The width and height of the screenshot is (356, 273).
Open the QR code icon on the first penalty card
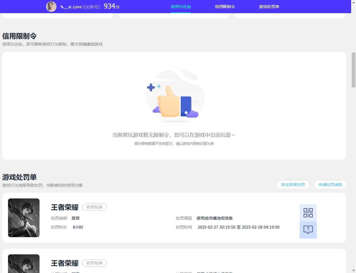[308, 212]
